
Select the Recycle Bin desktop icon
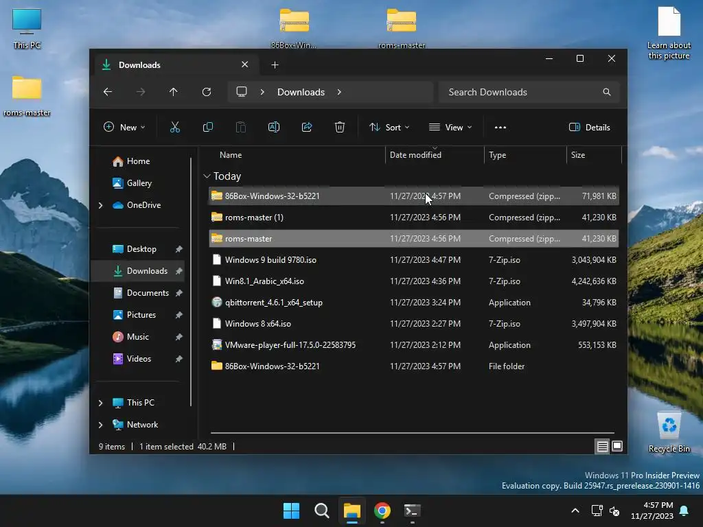click(x=669, y=432)
